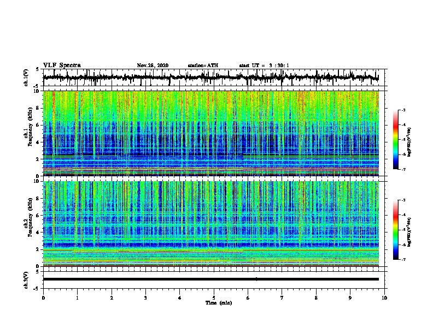Click the '10' tick on the time axis

coord(384,297)
